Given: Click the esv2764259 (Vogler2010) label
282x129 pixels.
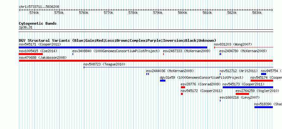Looking at the screenshot, I should pyautogui.click(x=257, y=91).
